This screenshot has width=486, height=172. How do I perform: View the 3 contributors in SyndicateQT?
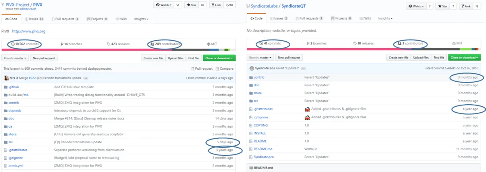point(410,44)
